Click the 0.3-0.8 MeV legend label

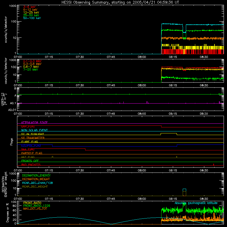coord(32,64)
